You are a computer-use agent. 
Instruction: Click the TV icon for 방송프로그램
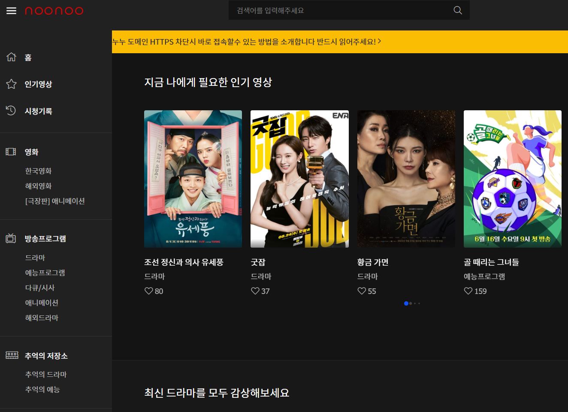(11, 238)
